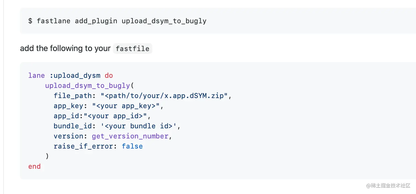Select the ':upload_dysm' lane name
This screenshot has height=194, width=416.
click(x=75, y=75)
